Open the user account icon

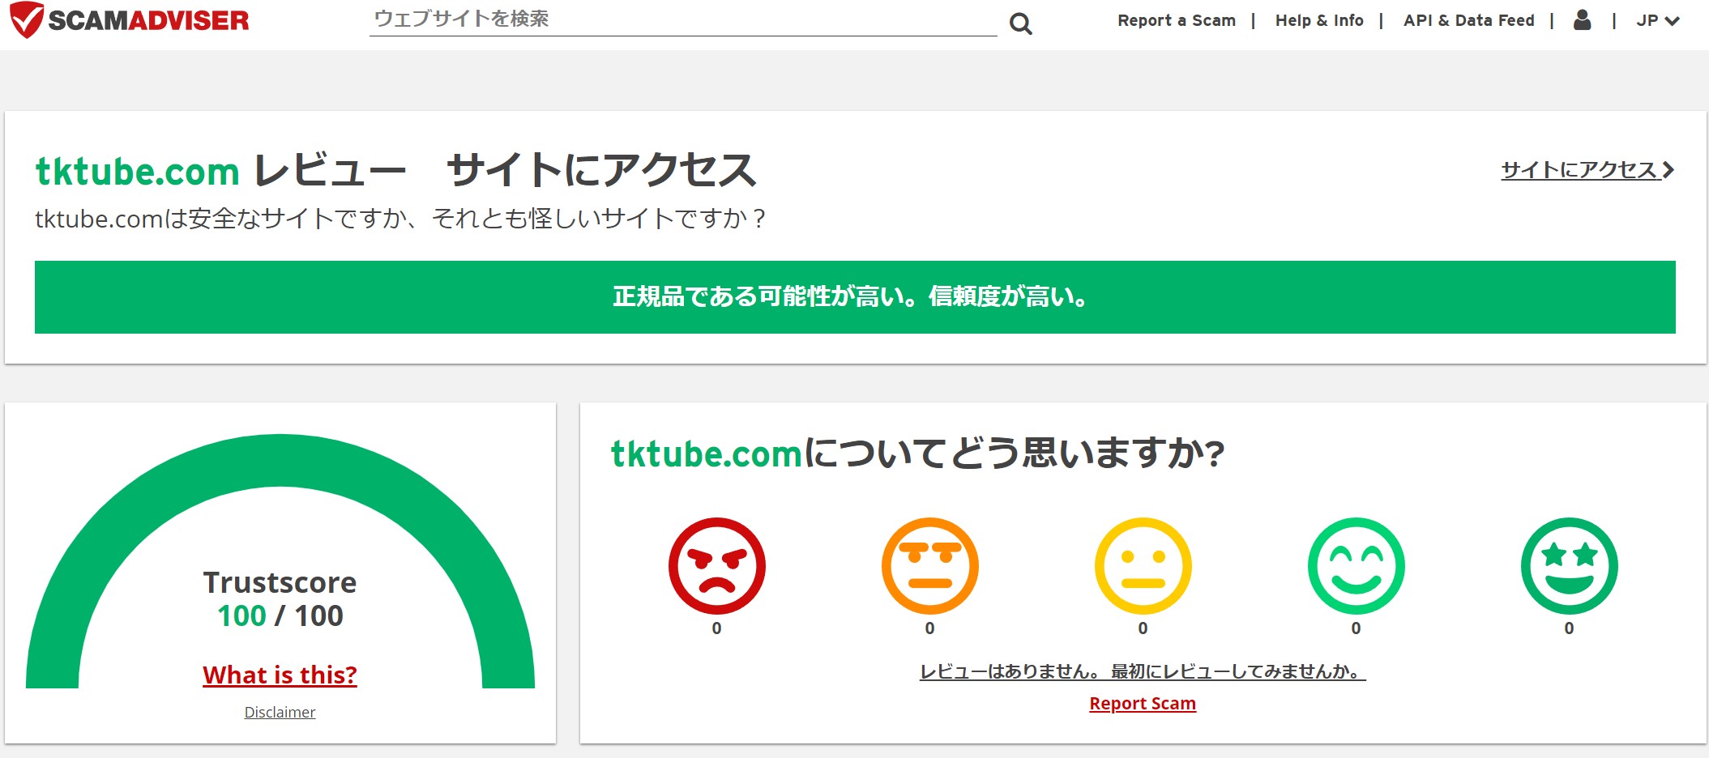coord(1582,20)
